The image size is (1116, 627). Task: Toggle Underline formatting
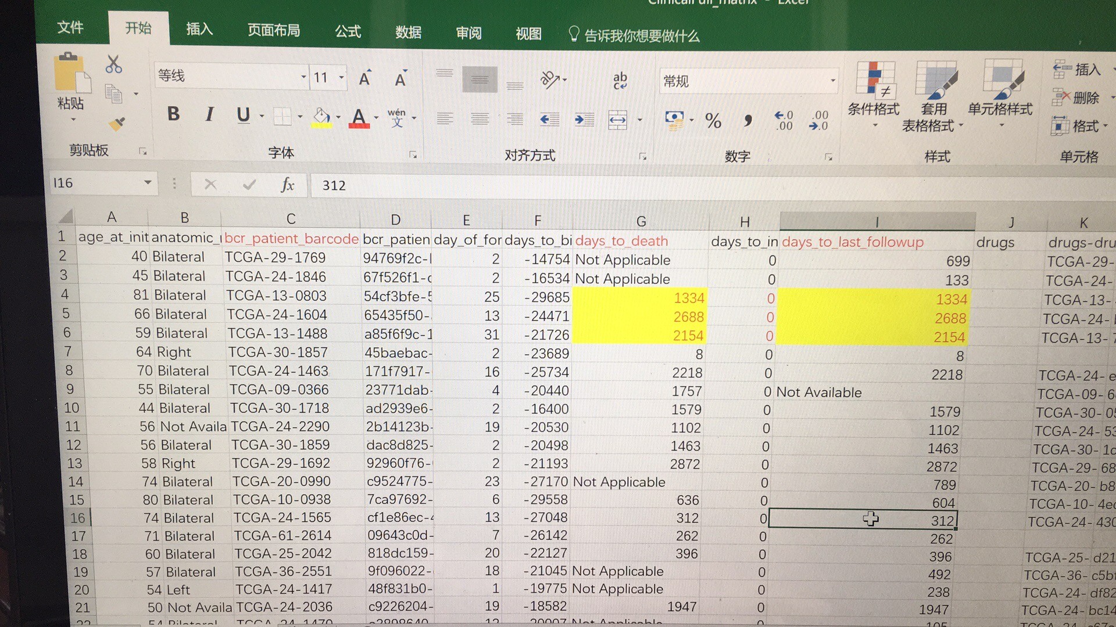tap(243, 115)
